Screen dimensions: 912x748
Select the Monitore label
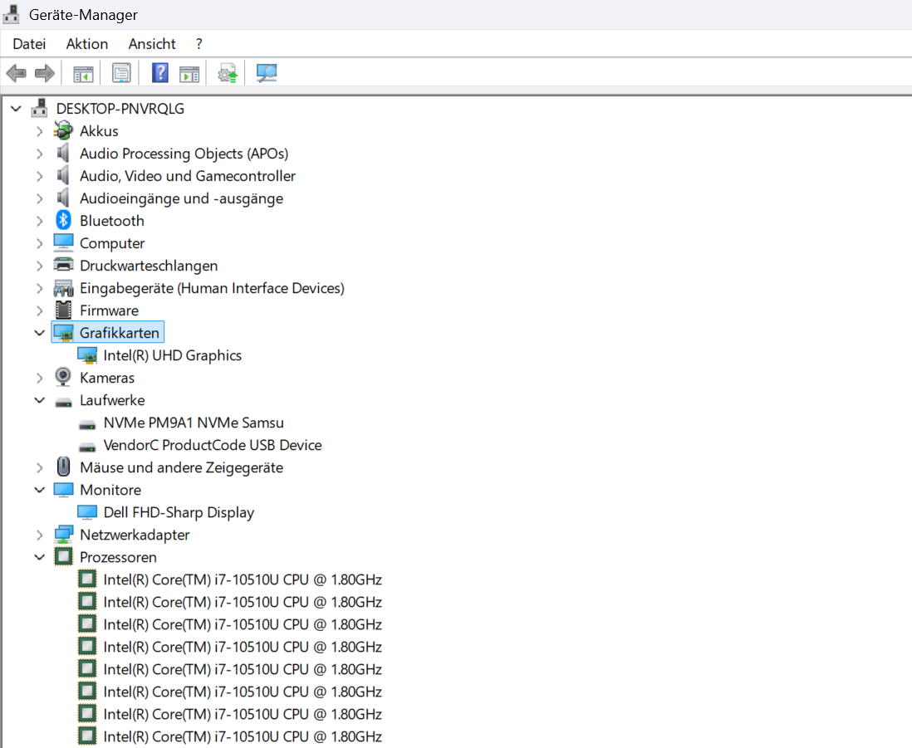coord(110,489)
